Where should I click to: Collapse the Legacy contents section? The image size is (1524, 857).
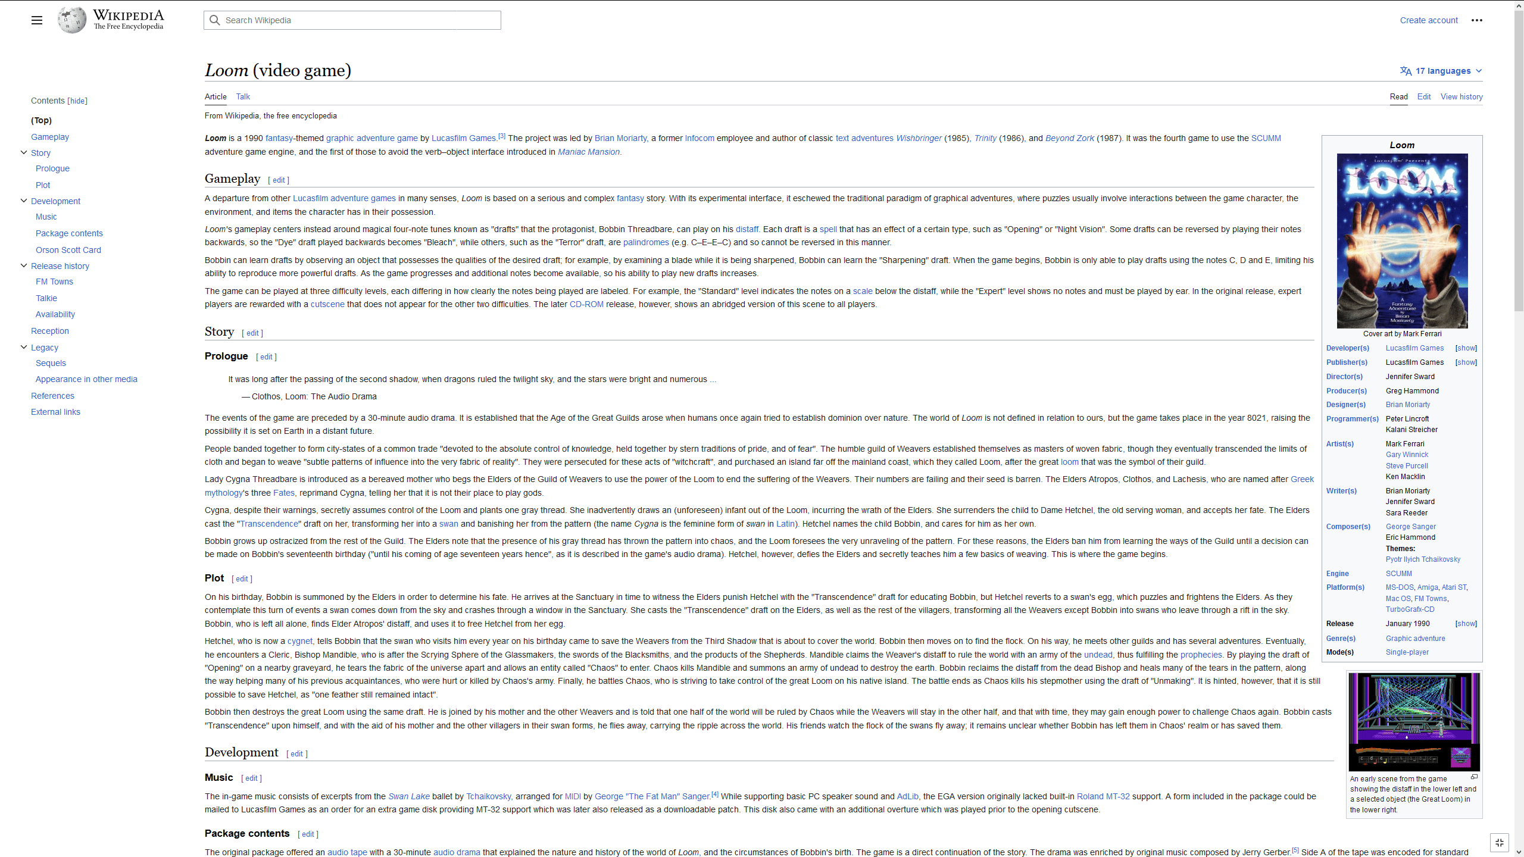pyautogui.click(x=24, y=347)
